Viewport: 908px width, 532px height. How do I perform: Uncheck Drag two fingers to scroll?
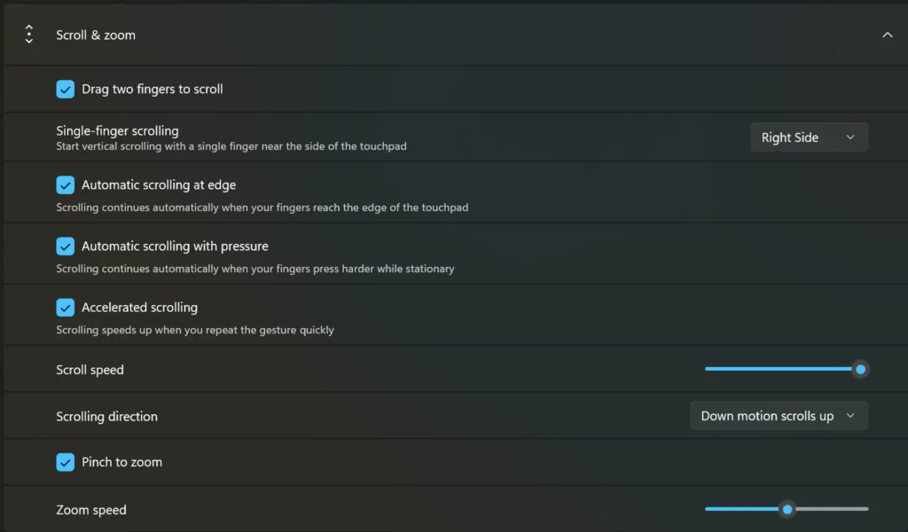pos(66,90)
